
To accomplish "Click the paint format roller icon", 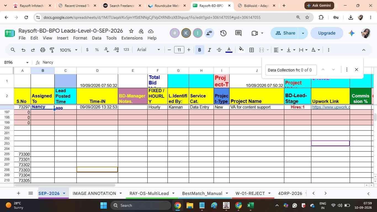I will 52,50.
